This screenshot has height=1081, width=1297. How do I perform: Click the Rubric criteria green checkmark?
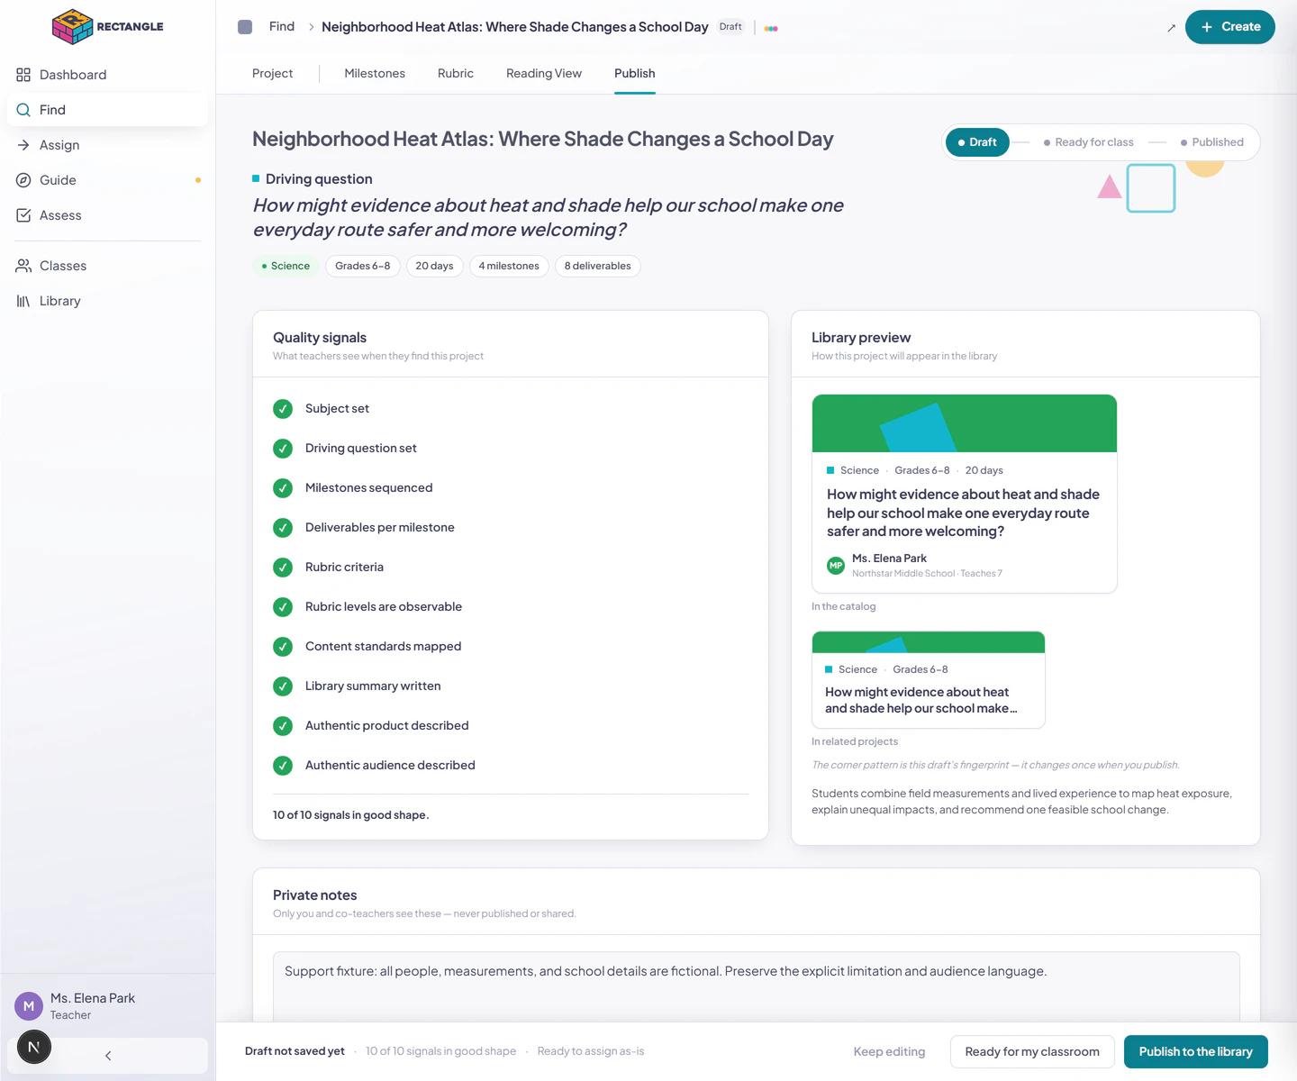coord(283,568)
